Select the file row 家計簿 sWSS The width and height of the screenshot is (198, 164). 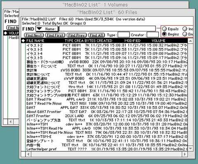click(x=107, y=70)
